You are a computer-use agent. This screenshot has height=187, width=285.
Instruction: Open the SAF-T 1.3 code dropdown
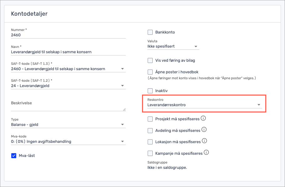click(x=68, y=69)
